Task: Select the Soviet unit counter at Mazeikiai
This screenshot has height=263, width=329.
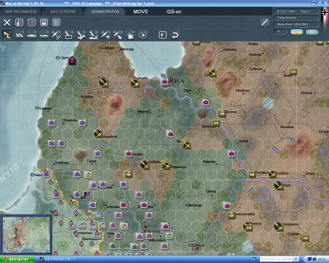Action: pos(98,134)
